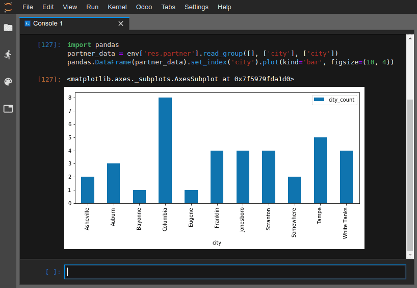
Task: Open the Tabs panel sidebar icon
Action: pyautogui.click(x=8, y=109)
